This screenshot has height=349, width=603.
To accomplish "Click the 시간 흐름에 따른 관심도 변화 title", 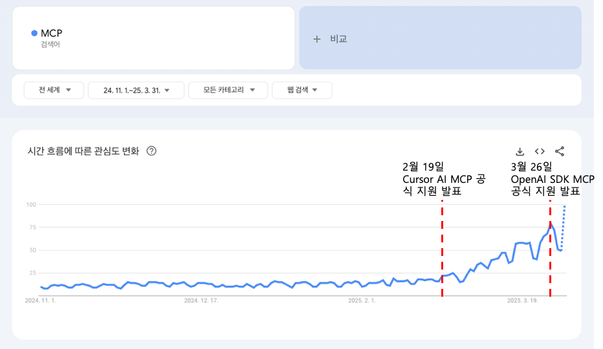I will 83,151.
